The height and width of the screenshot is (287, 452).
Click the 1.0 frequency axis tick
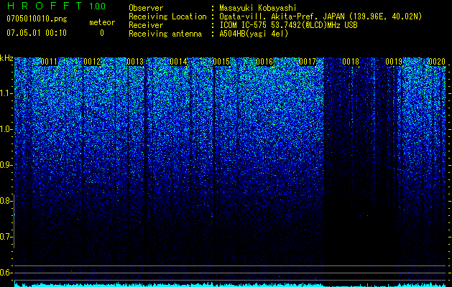6,129
